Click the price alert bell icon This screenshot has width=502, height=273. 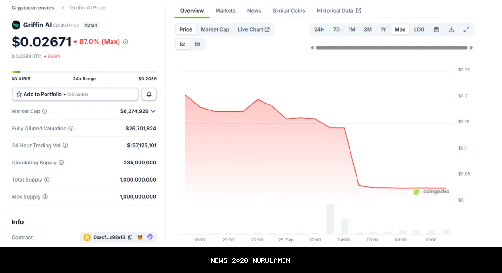(149, 94)
